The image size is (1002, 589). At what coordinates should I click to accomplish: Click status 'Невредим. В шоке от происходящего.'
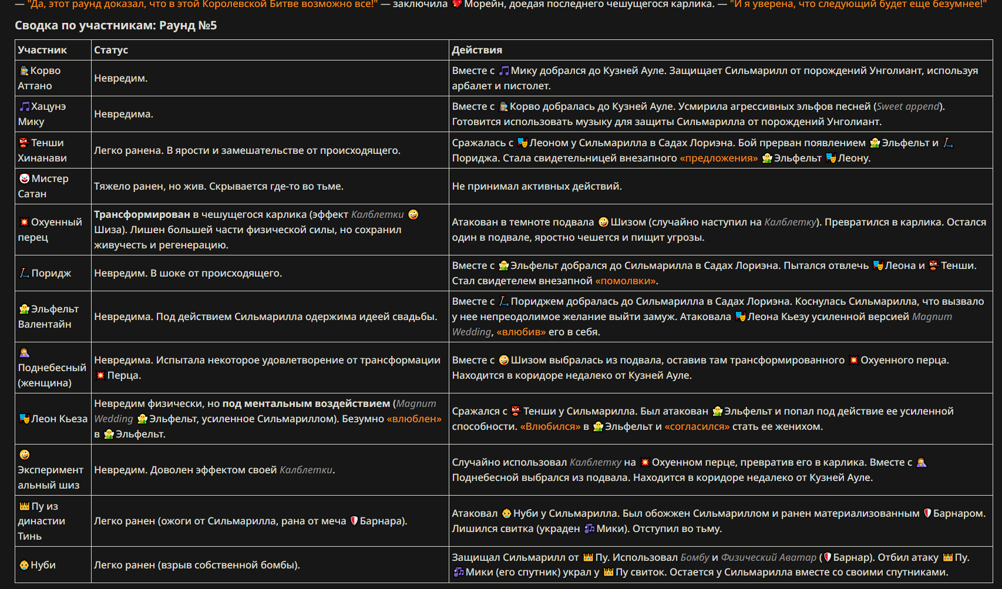coord(188,273)
